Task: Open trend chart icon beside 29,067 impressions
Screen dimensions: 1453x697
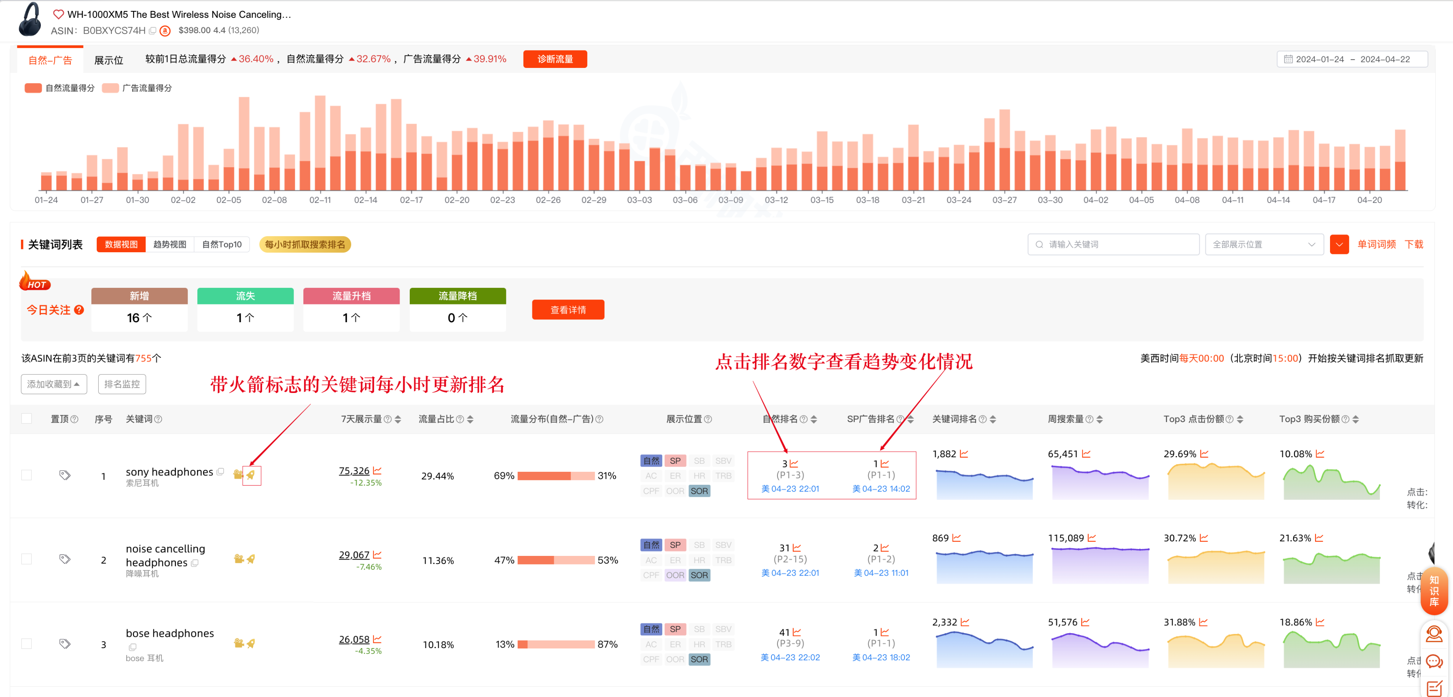Action: pos(377,555)
